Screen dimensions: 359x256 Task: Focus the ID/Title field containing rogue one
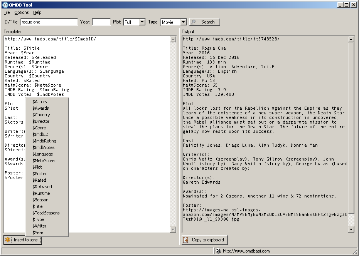pos(49,22)
